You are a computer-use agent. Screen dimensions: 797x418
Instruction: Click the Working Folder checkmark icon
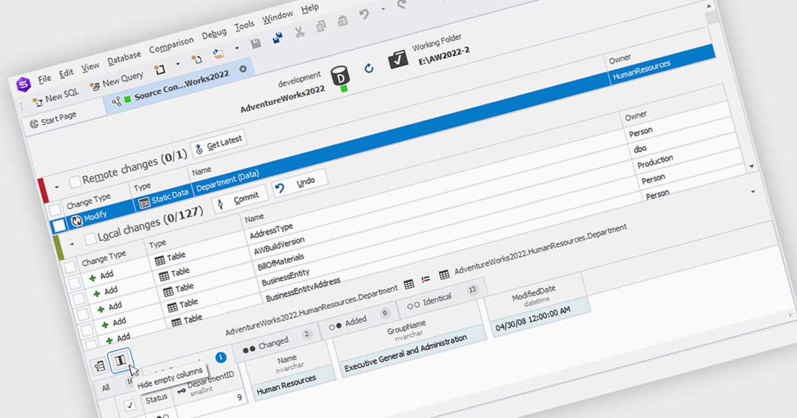coord(398,60)
